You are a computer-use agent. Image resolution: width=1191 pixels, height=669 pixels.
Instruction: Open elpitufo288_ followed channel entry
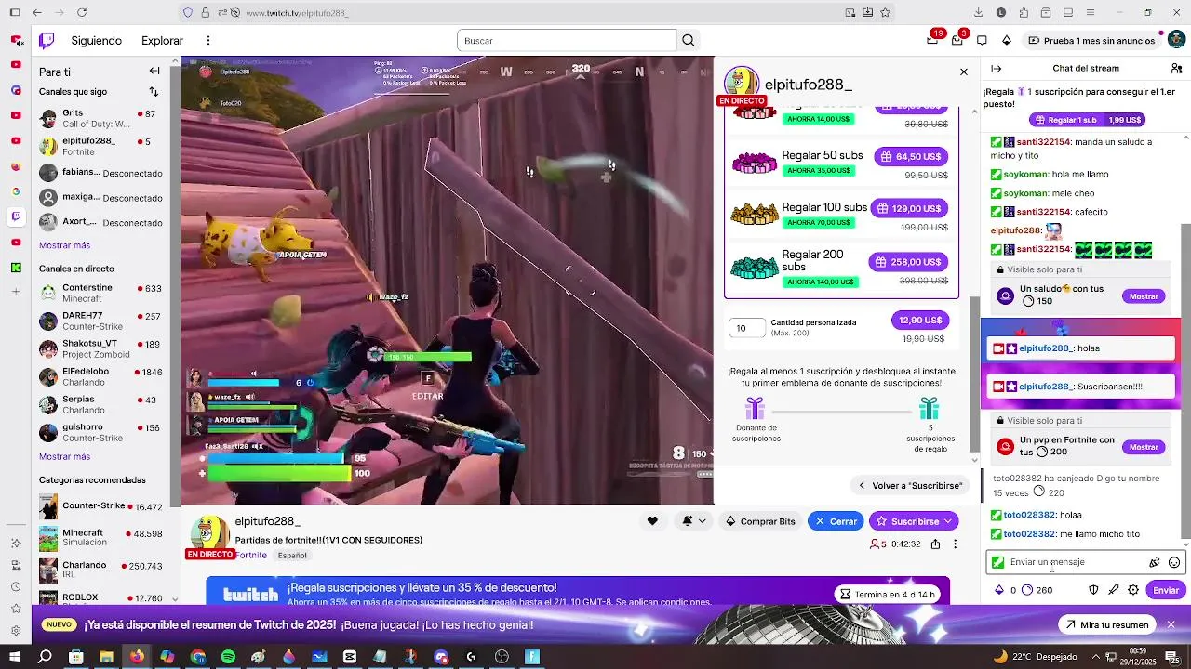[x=100, y=146]
